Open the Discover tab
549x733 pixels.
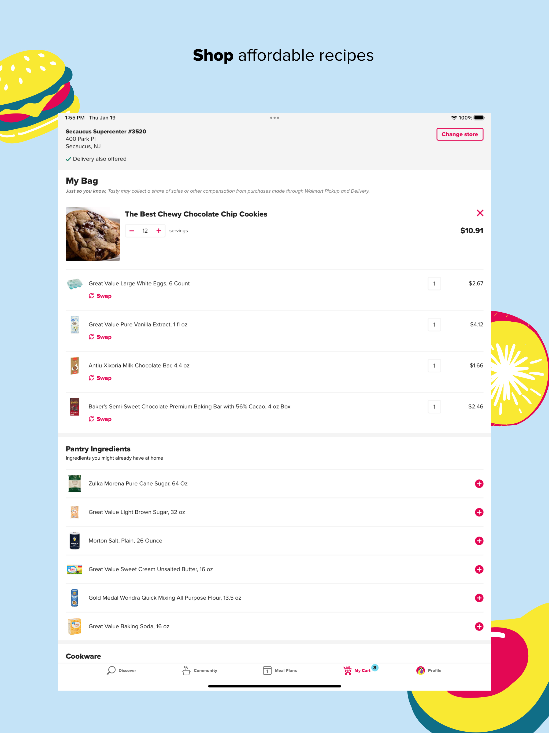[121, 670]
